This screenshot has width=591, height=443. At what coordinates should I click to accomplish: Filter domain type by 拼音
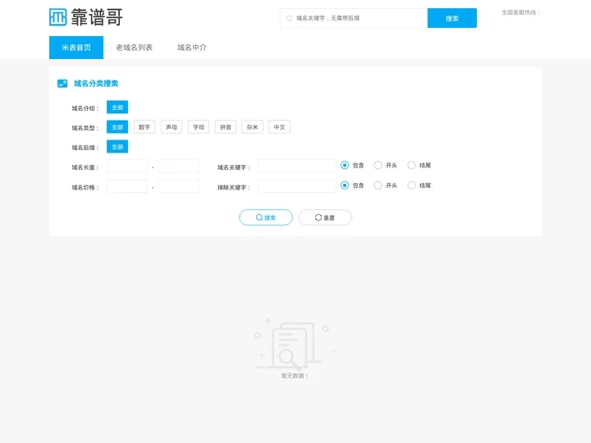[226, 127]
